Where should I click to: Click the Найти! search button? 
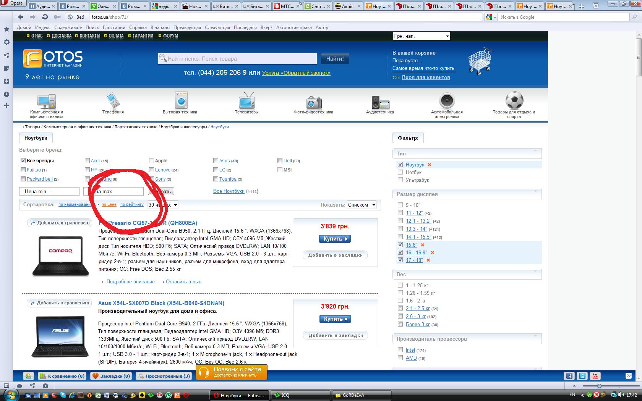coord(335,58)
